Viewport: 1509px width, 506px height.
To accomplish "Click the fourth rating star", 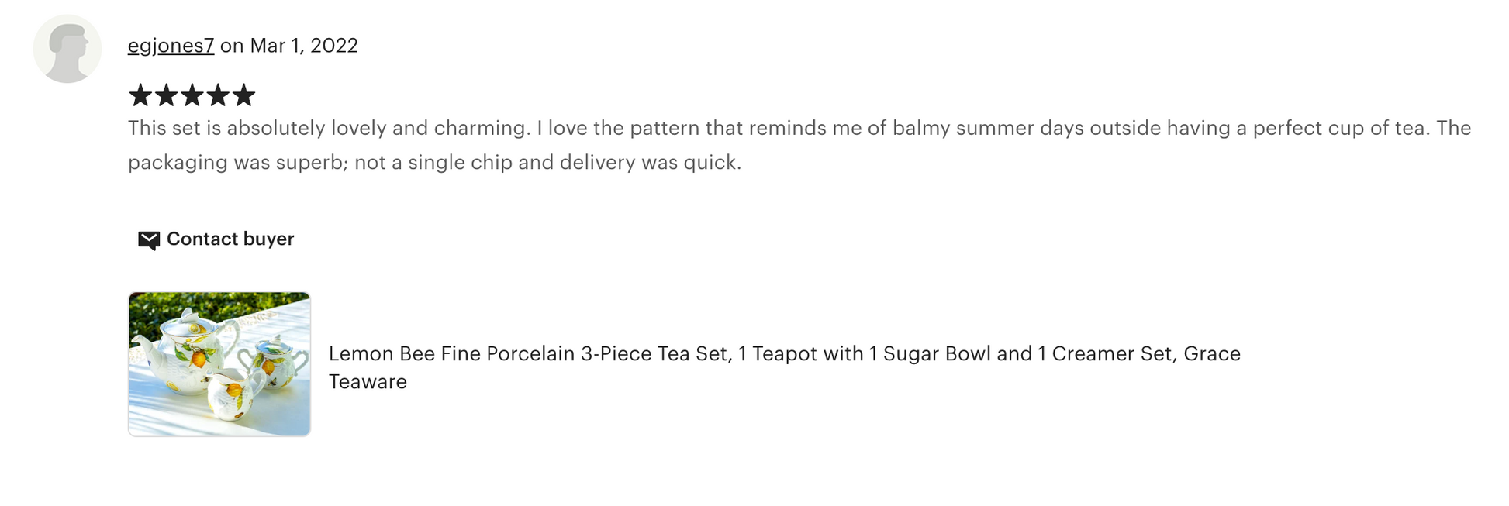I will (218, 95).
